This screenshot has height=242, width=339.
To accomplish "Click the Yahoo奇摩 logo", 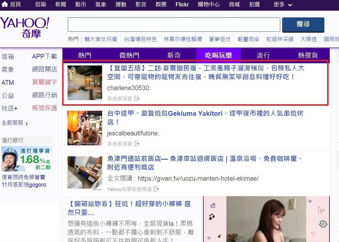I will 24,27.
